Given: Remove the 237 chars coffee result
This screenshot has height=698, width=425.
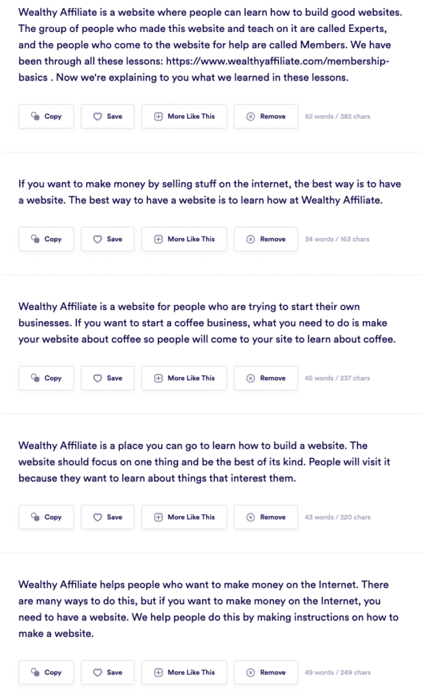Looking at the screenshot, I should pyautogui.click(x=266, y=378).
